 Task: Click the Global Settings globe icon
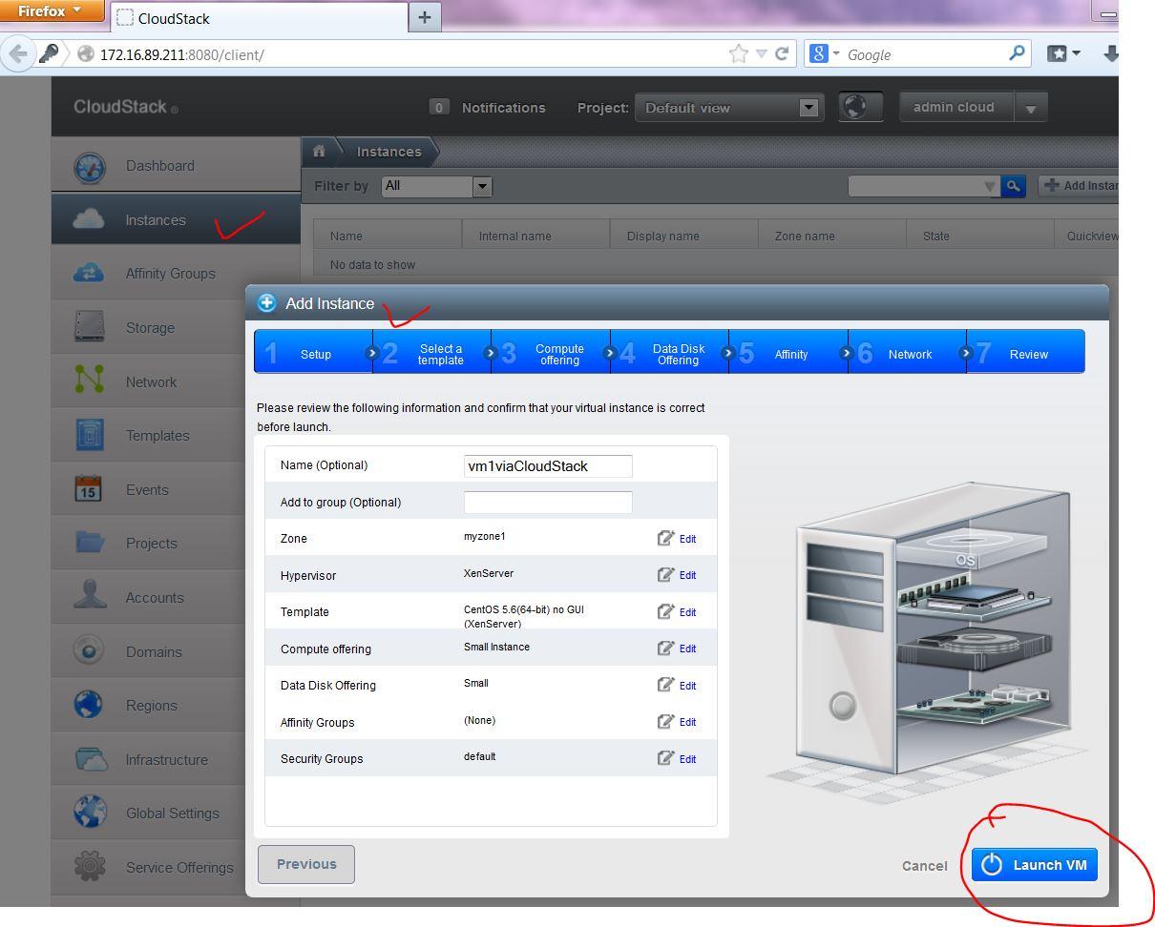coord(90,813)
